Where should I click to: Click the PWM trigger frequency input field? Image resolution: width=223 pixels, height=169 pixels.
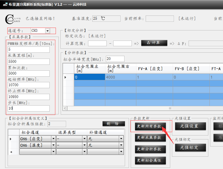tap(29, 50)
